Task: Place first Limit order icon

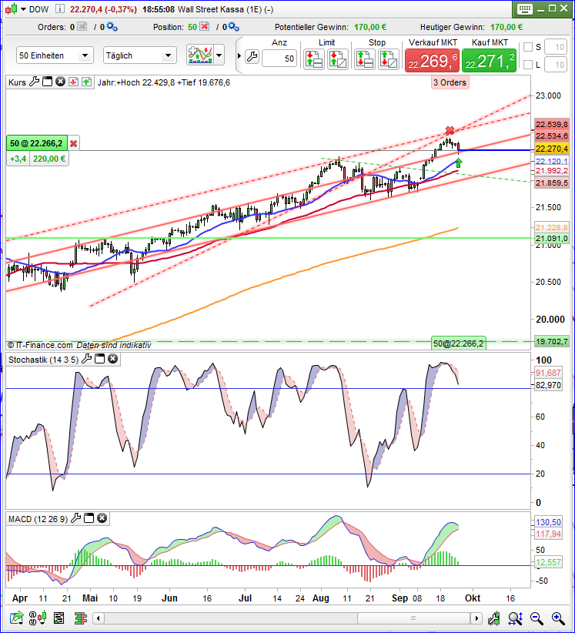Action: coord(314,59)
